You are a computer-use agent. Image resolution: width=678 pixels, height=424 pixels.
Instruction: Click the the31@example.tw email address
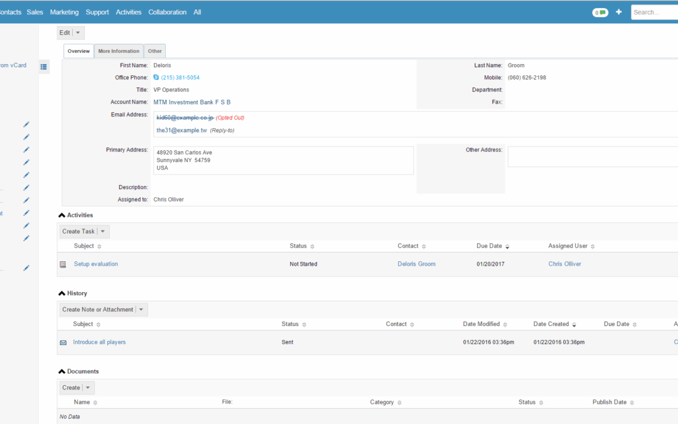[x=181, y=130]
